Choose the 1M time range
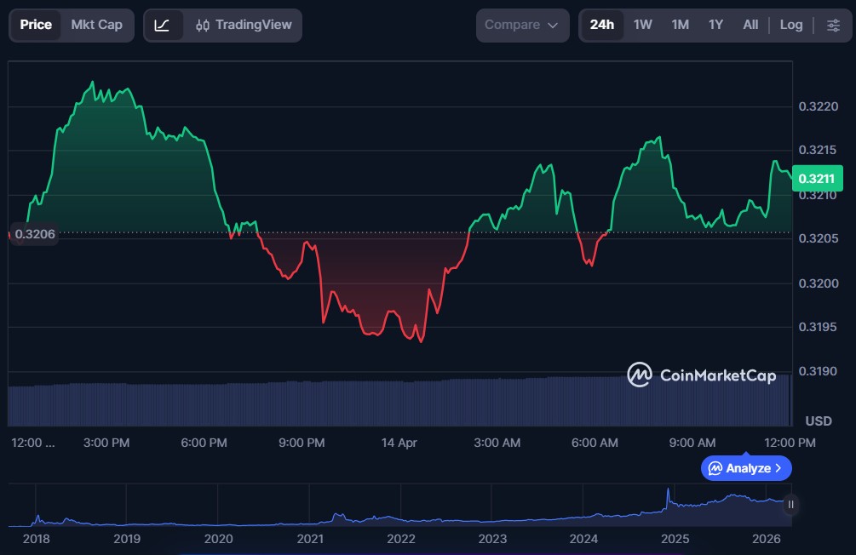The width and height of the screenshot is (856, 555). tap(680, 26)
